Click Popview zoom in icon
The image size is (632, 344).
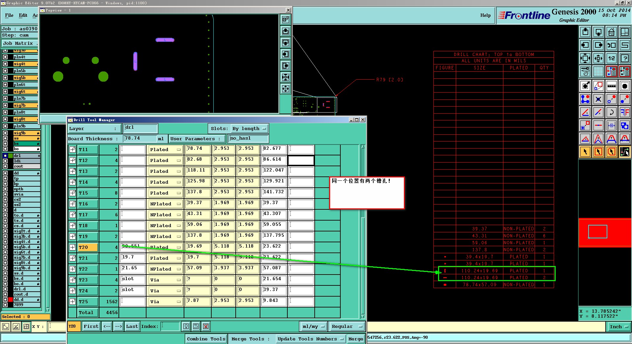[285, 77]
